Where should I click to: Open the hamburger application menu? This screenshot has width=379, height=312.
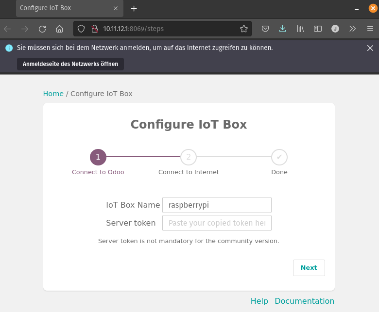pyautogui.click(x=370, y=29)
